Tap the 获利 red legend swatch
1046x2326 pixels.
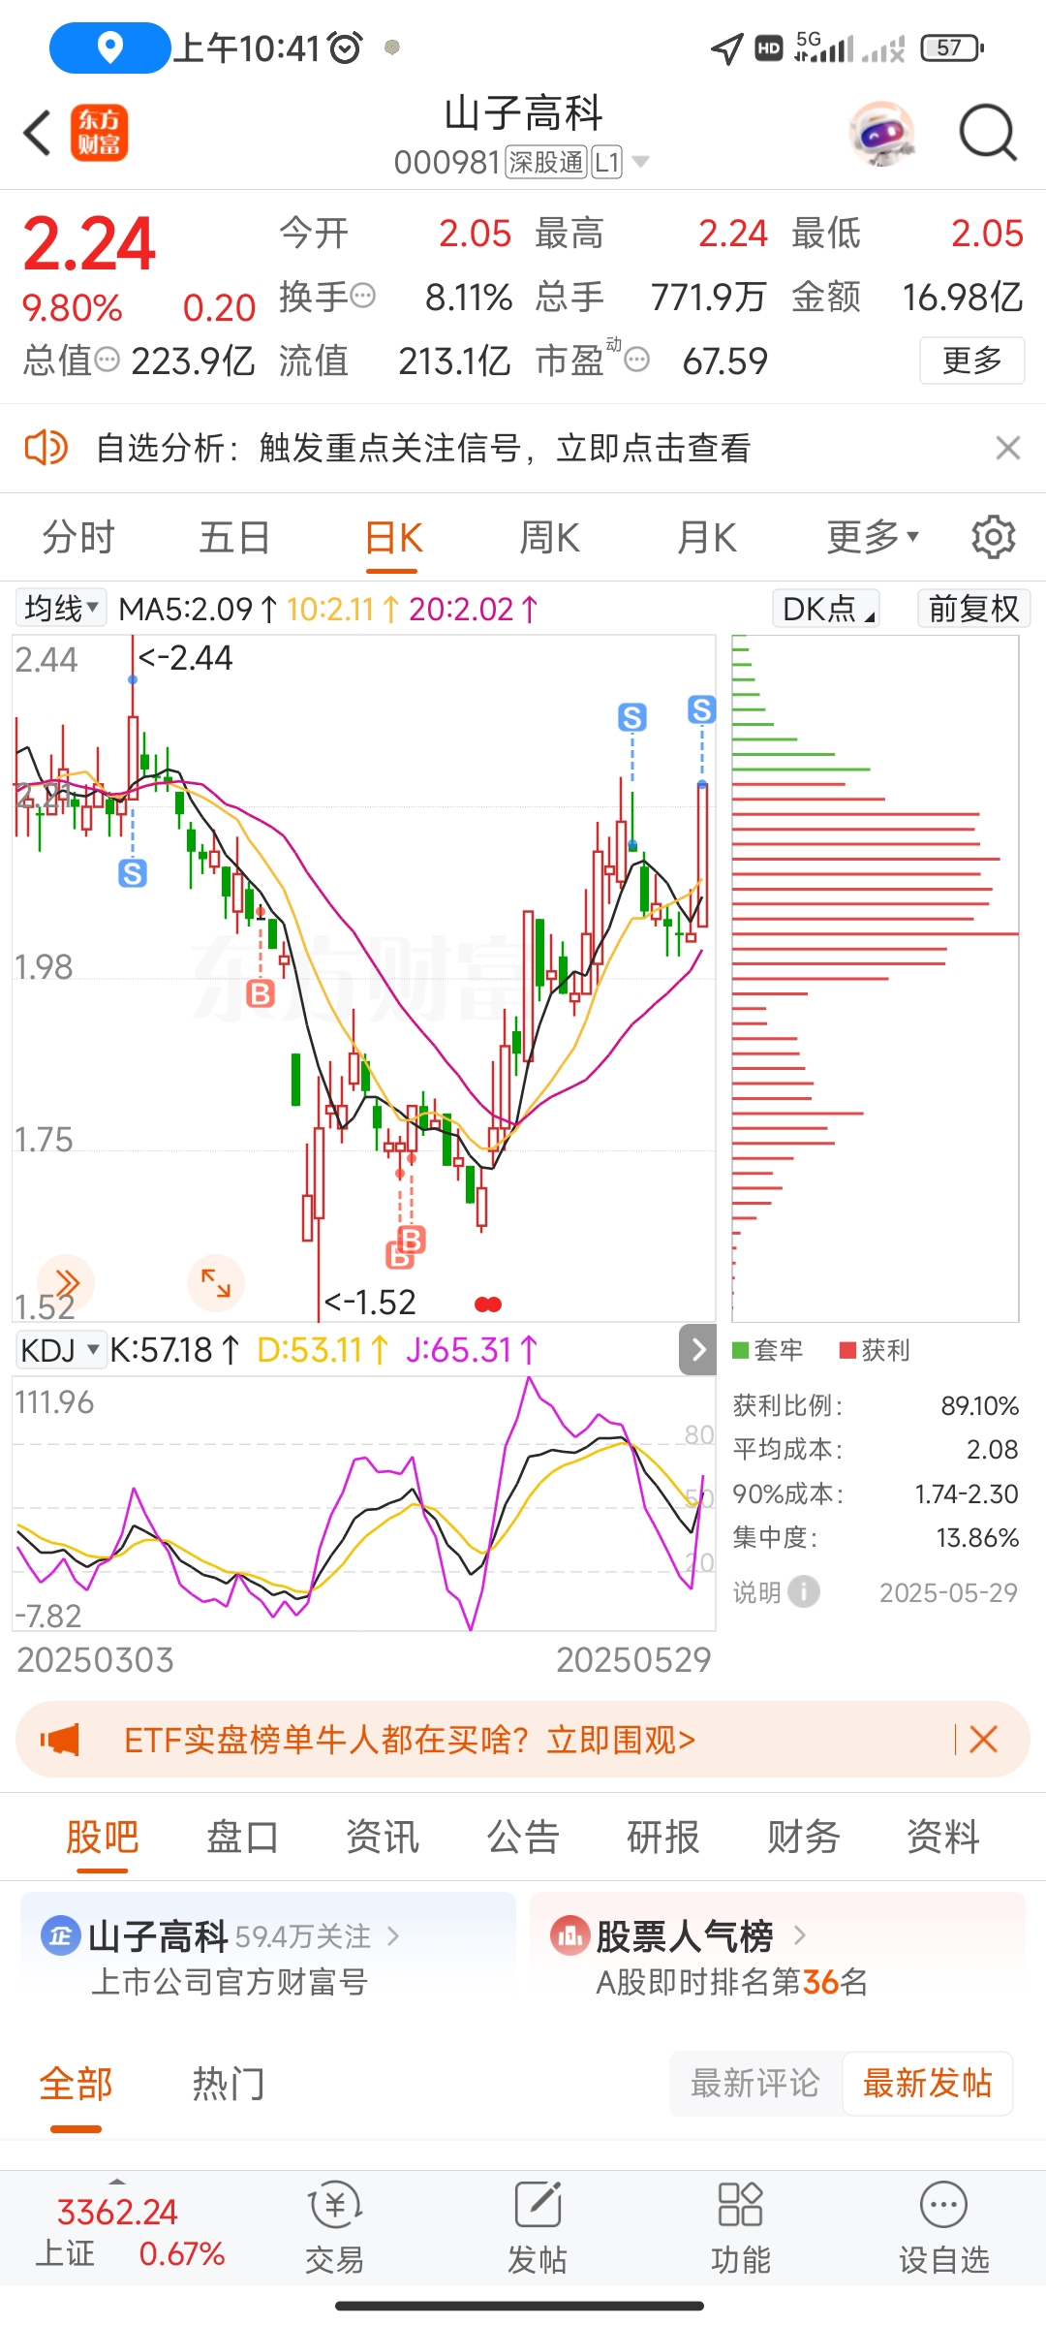tap(847, 1349)
